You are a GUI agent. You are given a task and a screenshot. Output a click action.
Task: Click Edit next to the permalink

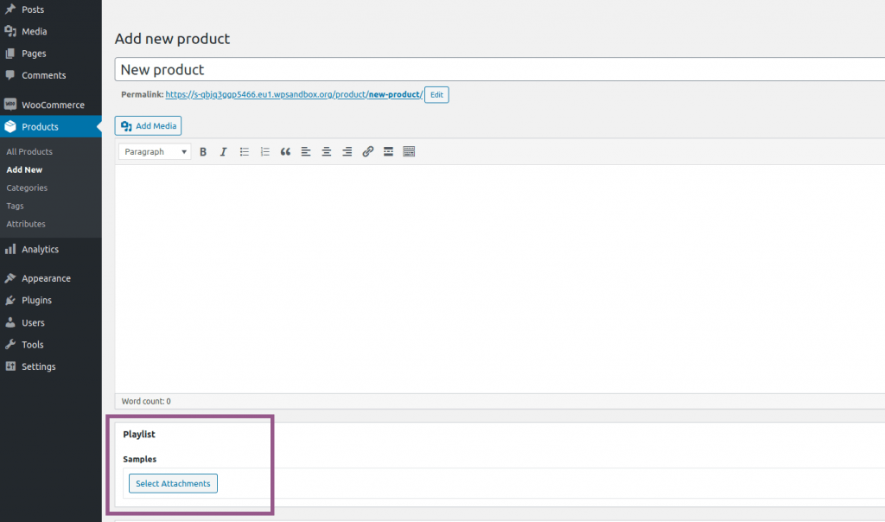pos(436,95)
